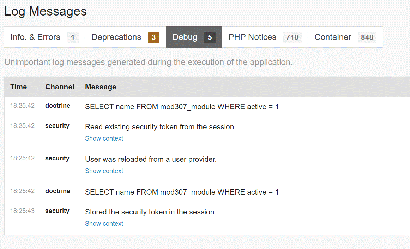This screenshot has height=249, width=410.
Task: Go to the PHP Notices tab
Action: (x=252, y=37)
